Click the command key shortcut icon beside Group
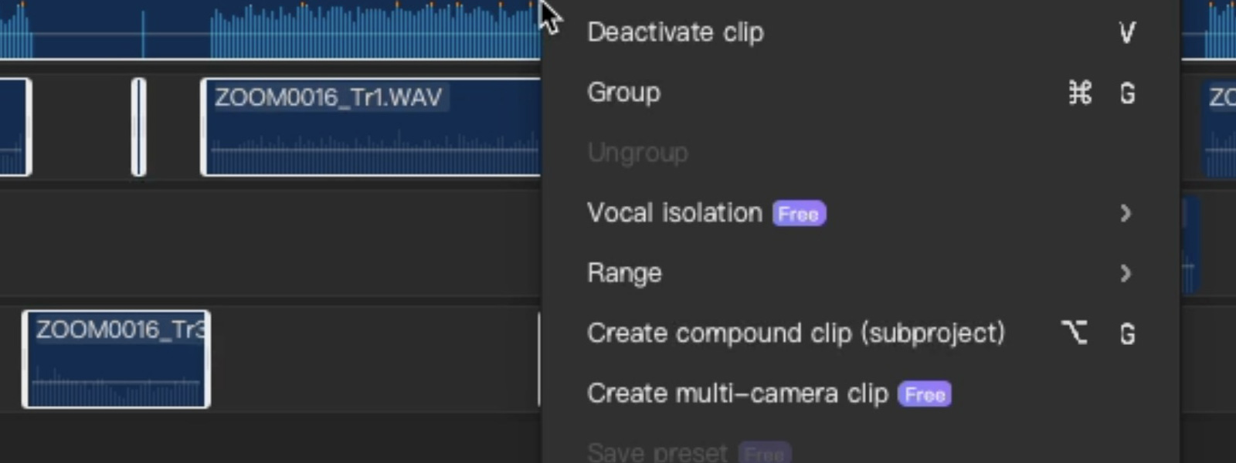 coord(1079,93)
